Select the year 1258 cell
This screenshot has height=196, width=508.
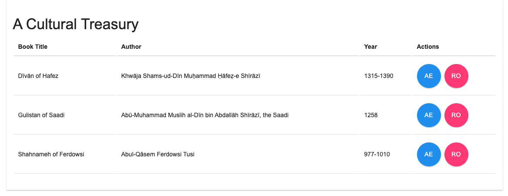pyautogui.click(x=371, y=115)
